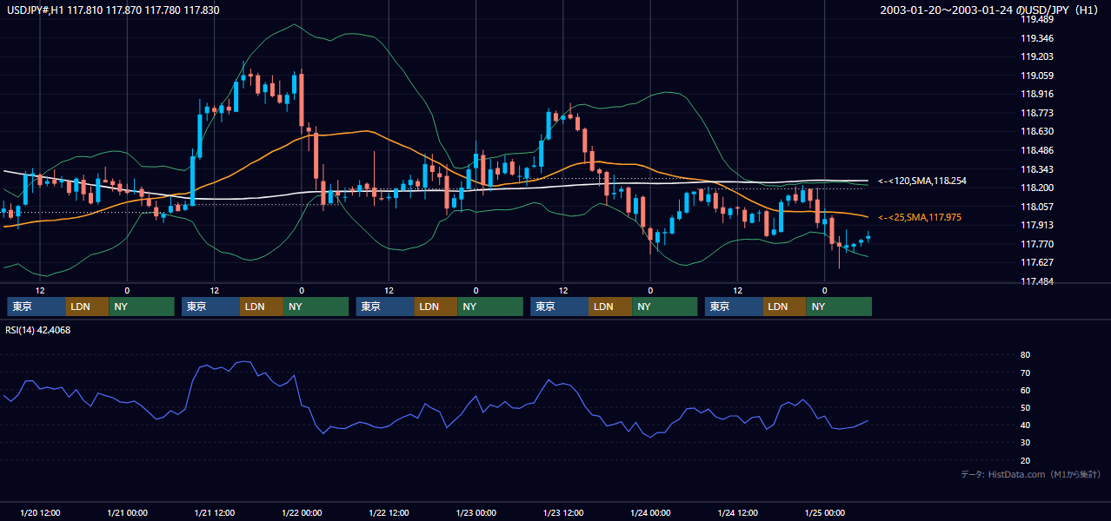Click price axis value 117.484
The height and width of the screenshot is (521, 1111).
click(x=1036, y=281)
